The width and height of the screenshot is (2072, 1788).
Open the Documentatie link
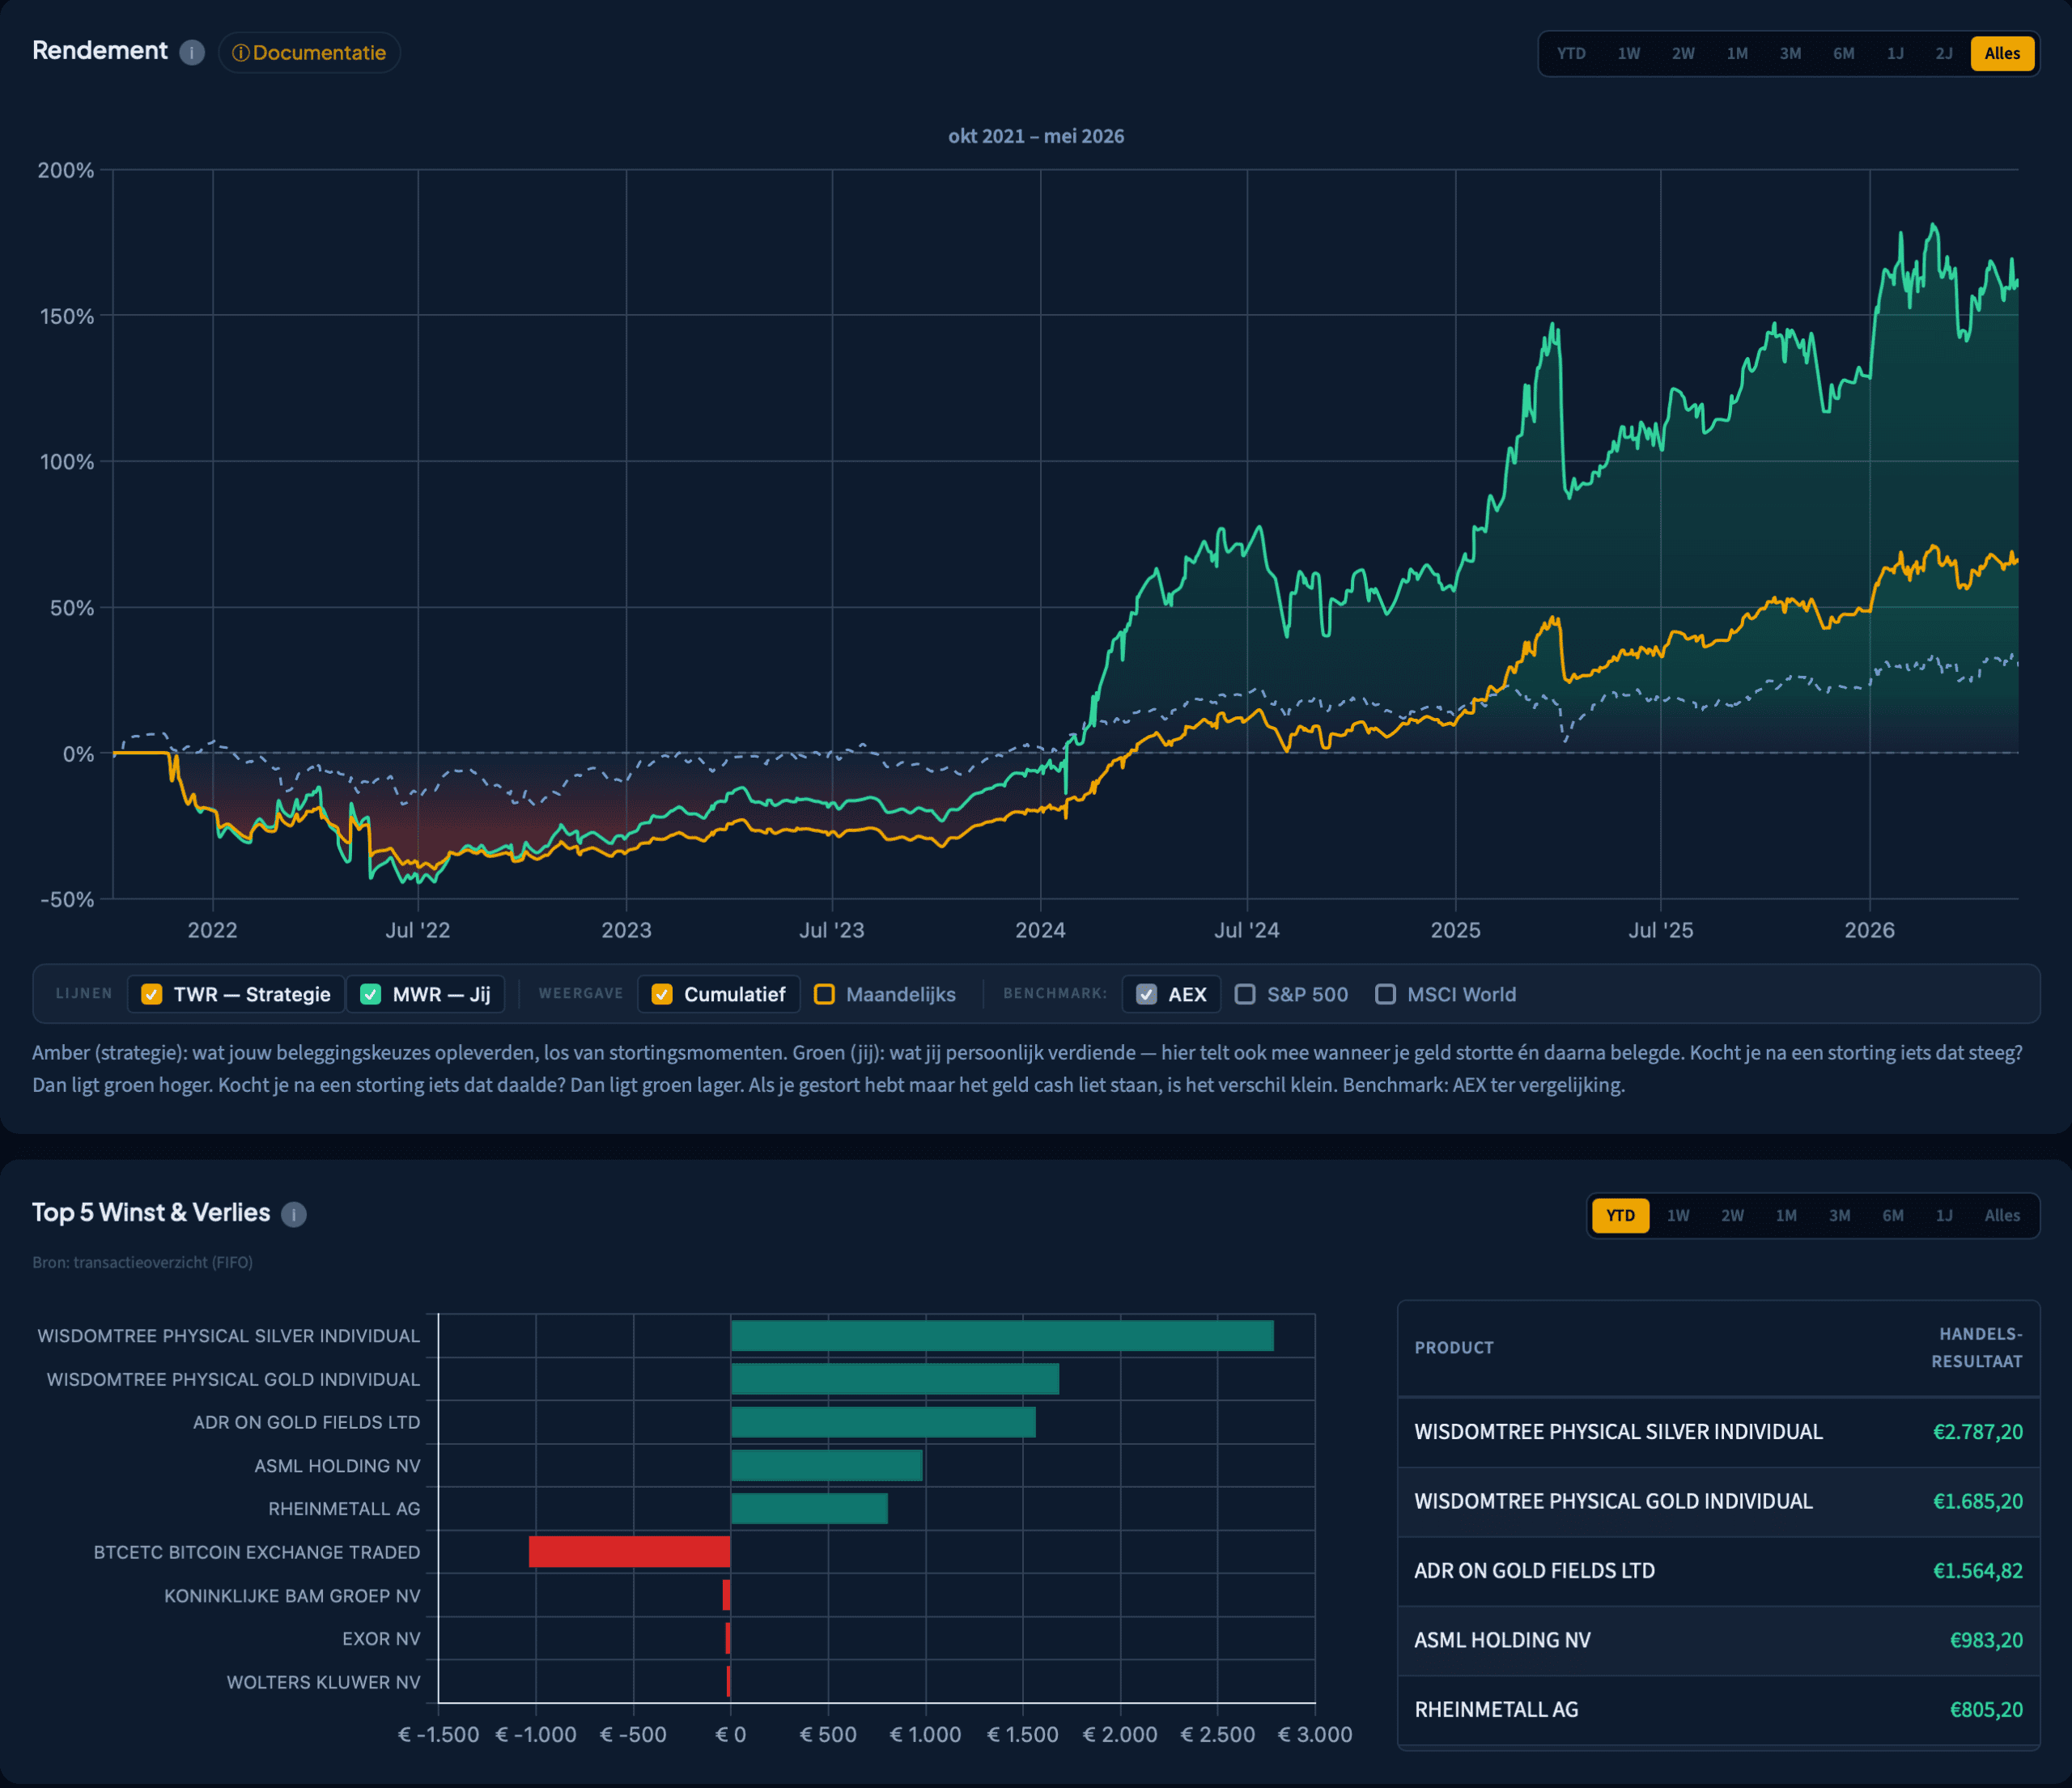[x=309, y=53]
